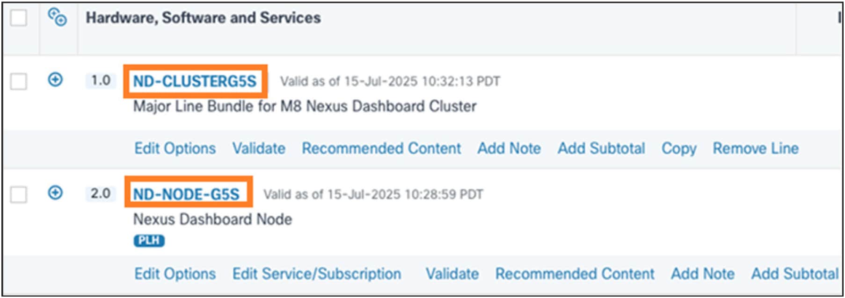Open Edit Service/Subscription for ND-NODE-G5S
Screen dimensions: 845x298
pos(317,274)
